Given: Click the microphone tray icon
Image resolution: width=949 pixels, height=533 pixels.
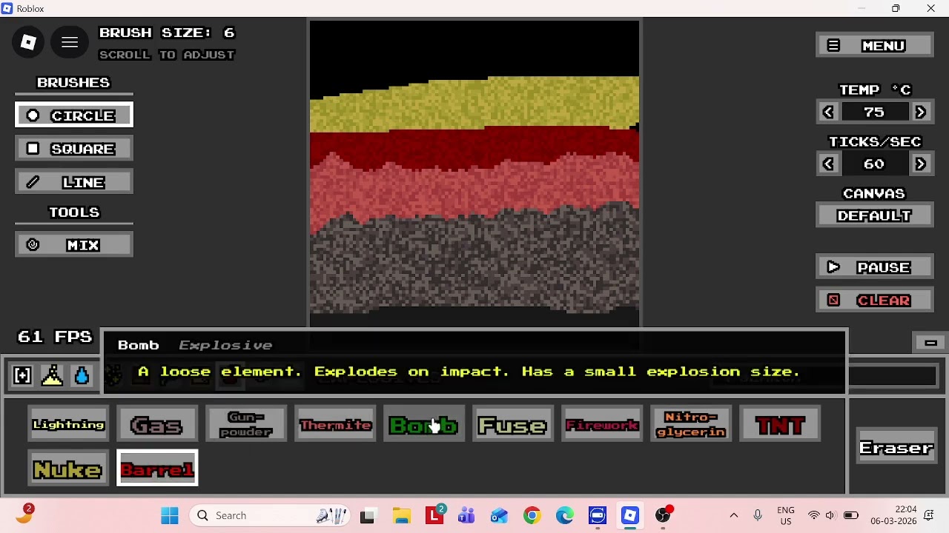Looking at the screenshot, I should (758, 515).
